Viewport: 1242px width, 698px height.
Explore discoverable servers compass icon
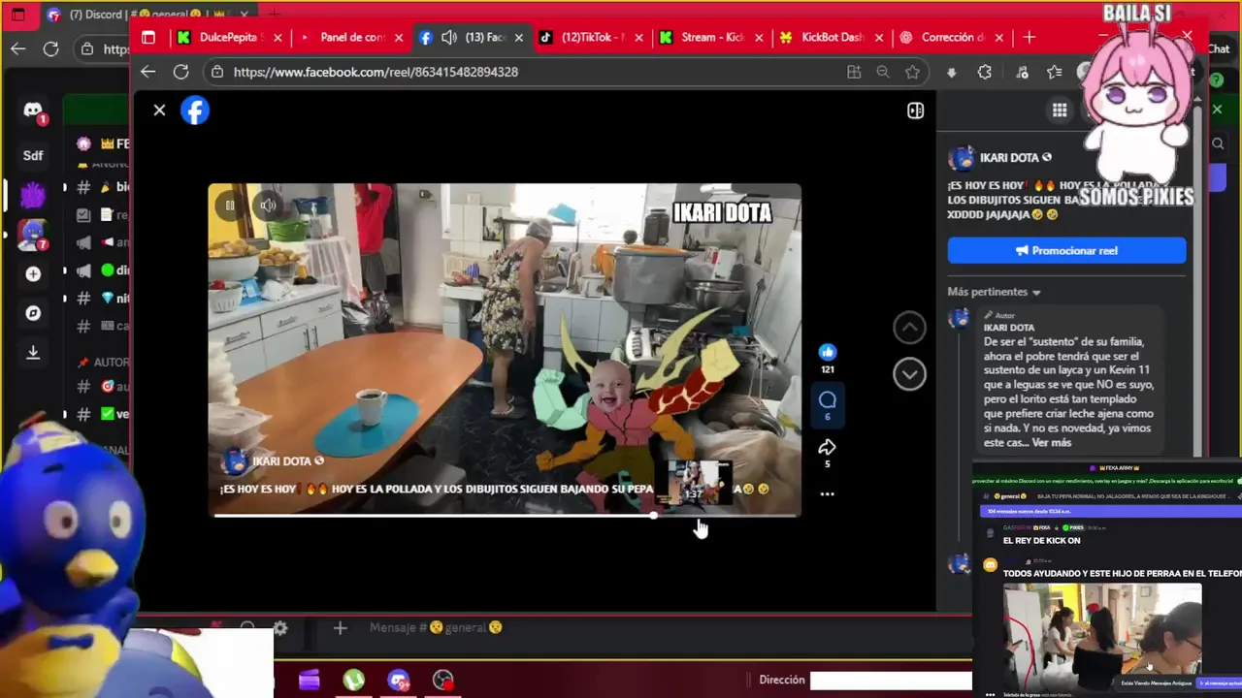click(x=33, y=313)
